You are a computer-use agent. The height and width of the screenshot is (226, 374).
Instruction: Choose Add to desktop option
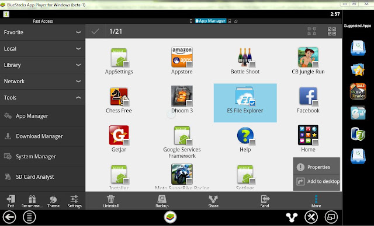click(x=317, y=182)
